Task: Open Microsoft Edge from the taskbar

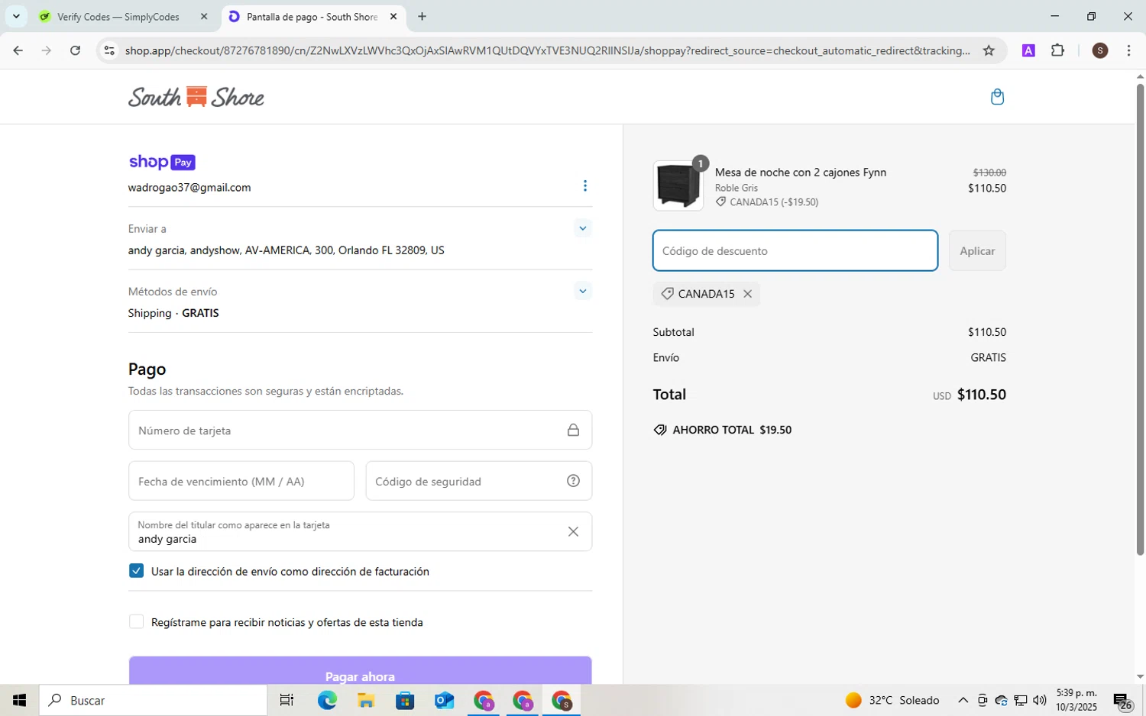Action: [327, 700]
